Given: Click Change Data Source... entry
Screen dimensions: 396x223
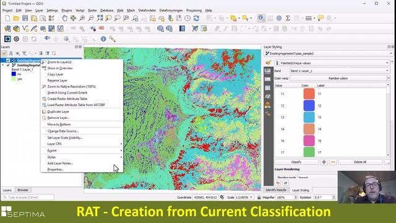Looking at the screenshot, I should point(63,131).
